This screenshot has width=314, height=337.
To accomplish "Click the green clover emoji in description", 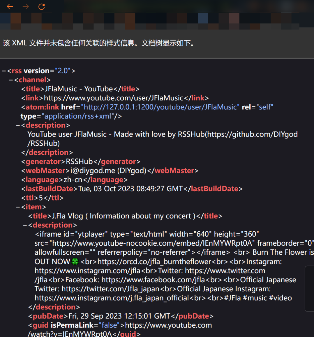I will (x=75, y=262).
